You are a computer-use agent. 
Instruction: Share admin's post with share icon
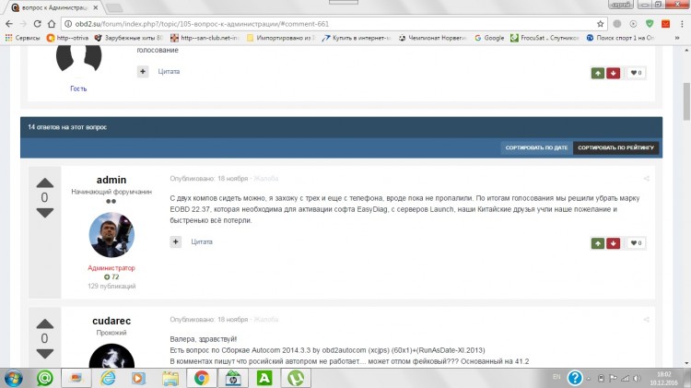[646, 179]
